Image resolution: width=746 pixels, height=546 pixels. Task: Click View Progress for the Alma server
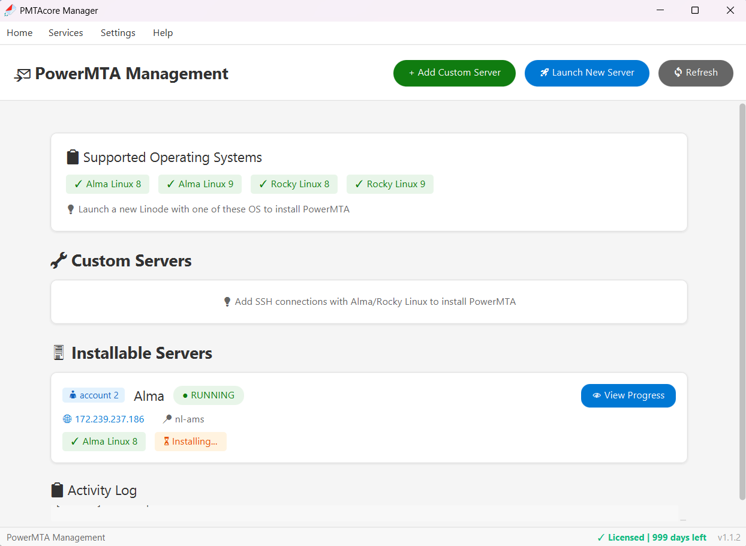[x=628, y=395]
